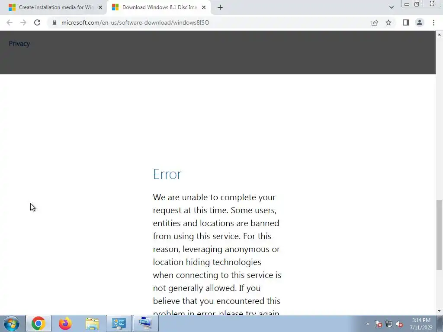
Task: Launch Firefox from the taskbar
Action: (x=65, y=323)
